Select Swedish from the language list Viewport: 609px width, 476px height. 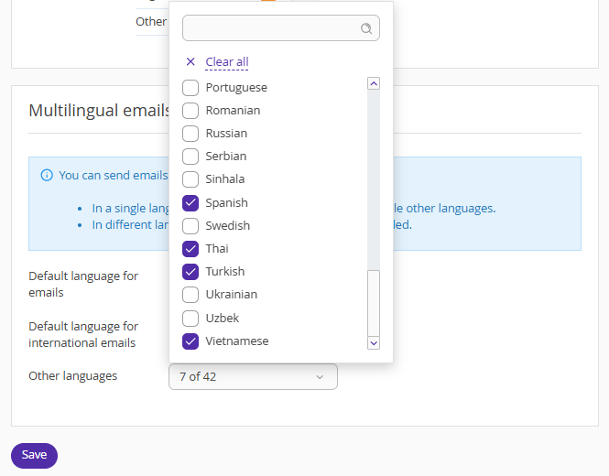(190, 226)
